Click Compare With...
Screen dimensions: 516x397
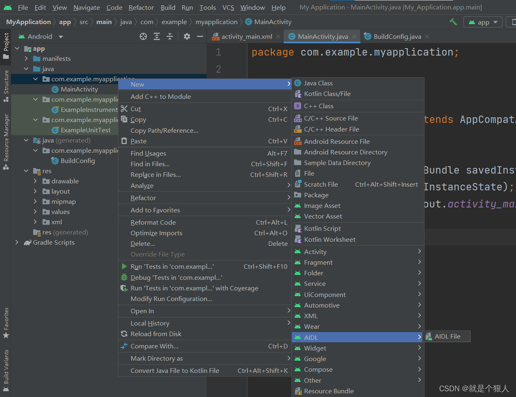205,346
